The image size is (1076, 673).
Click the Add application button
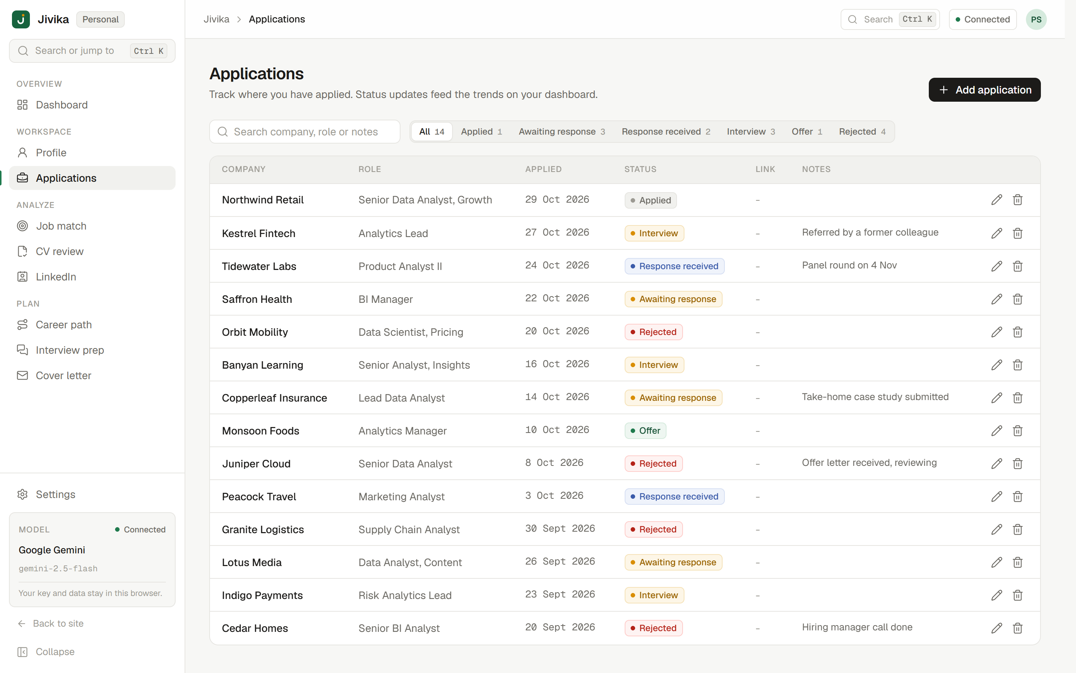984,90
